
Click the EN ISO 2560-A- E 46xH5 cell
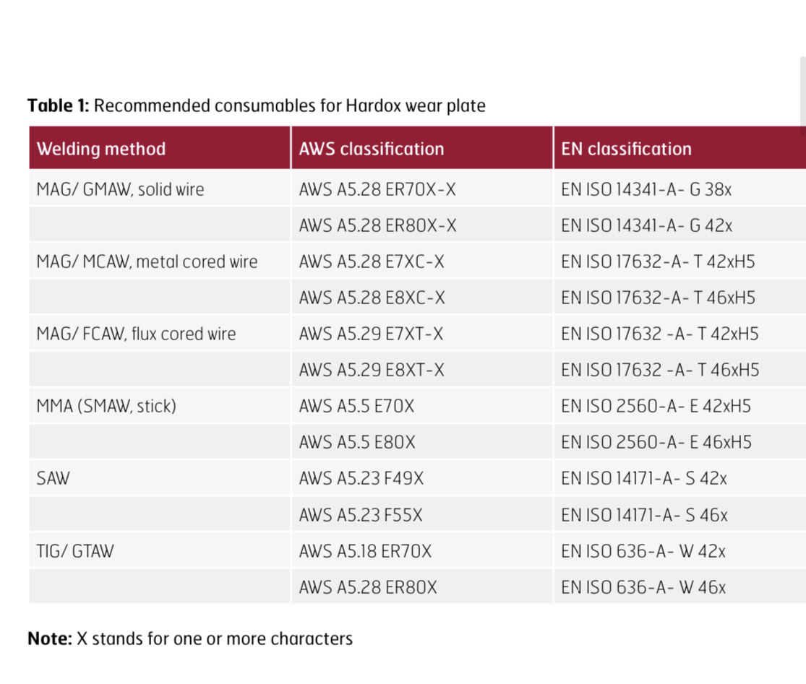[656, 442]
